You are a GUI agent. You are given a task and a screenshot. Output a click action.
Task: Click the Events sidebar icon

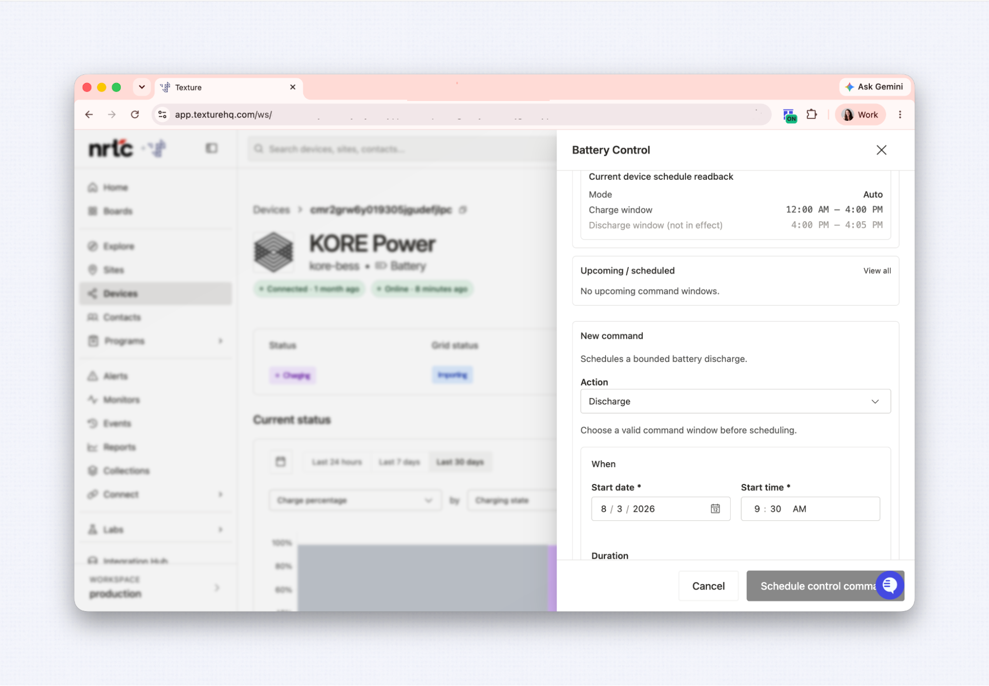click(93, 423)
